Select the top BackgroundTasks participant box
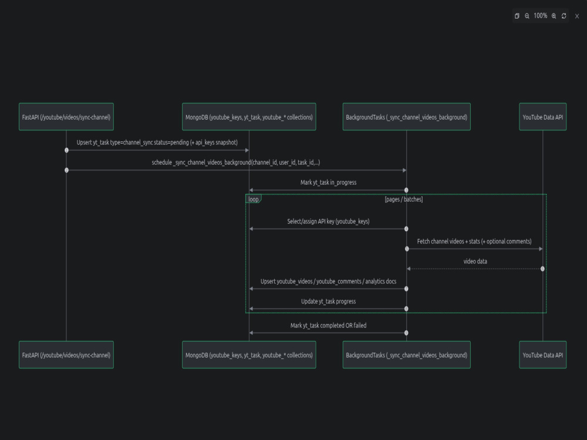587x440 pixels. tap(407, 117)
